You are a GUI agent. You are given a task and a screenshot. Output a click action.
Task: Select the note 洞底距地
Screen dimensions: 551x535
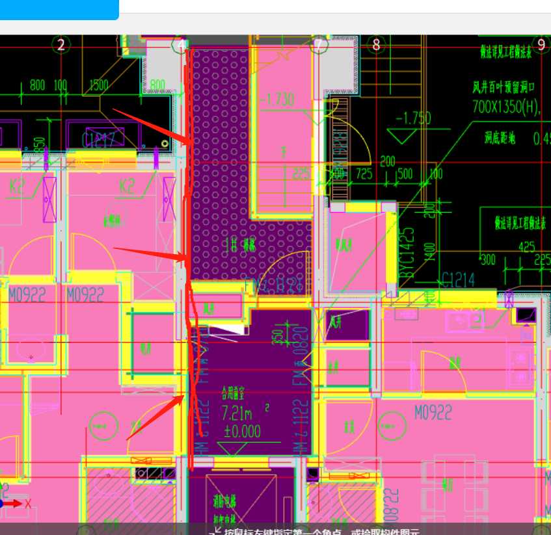[500, 138]
